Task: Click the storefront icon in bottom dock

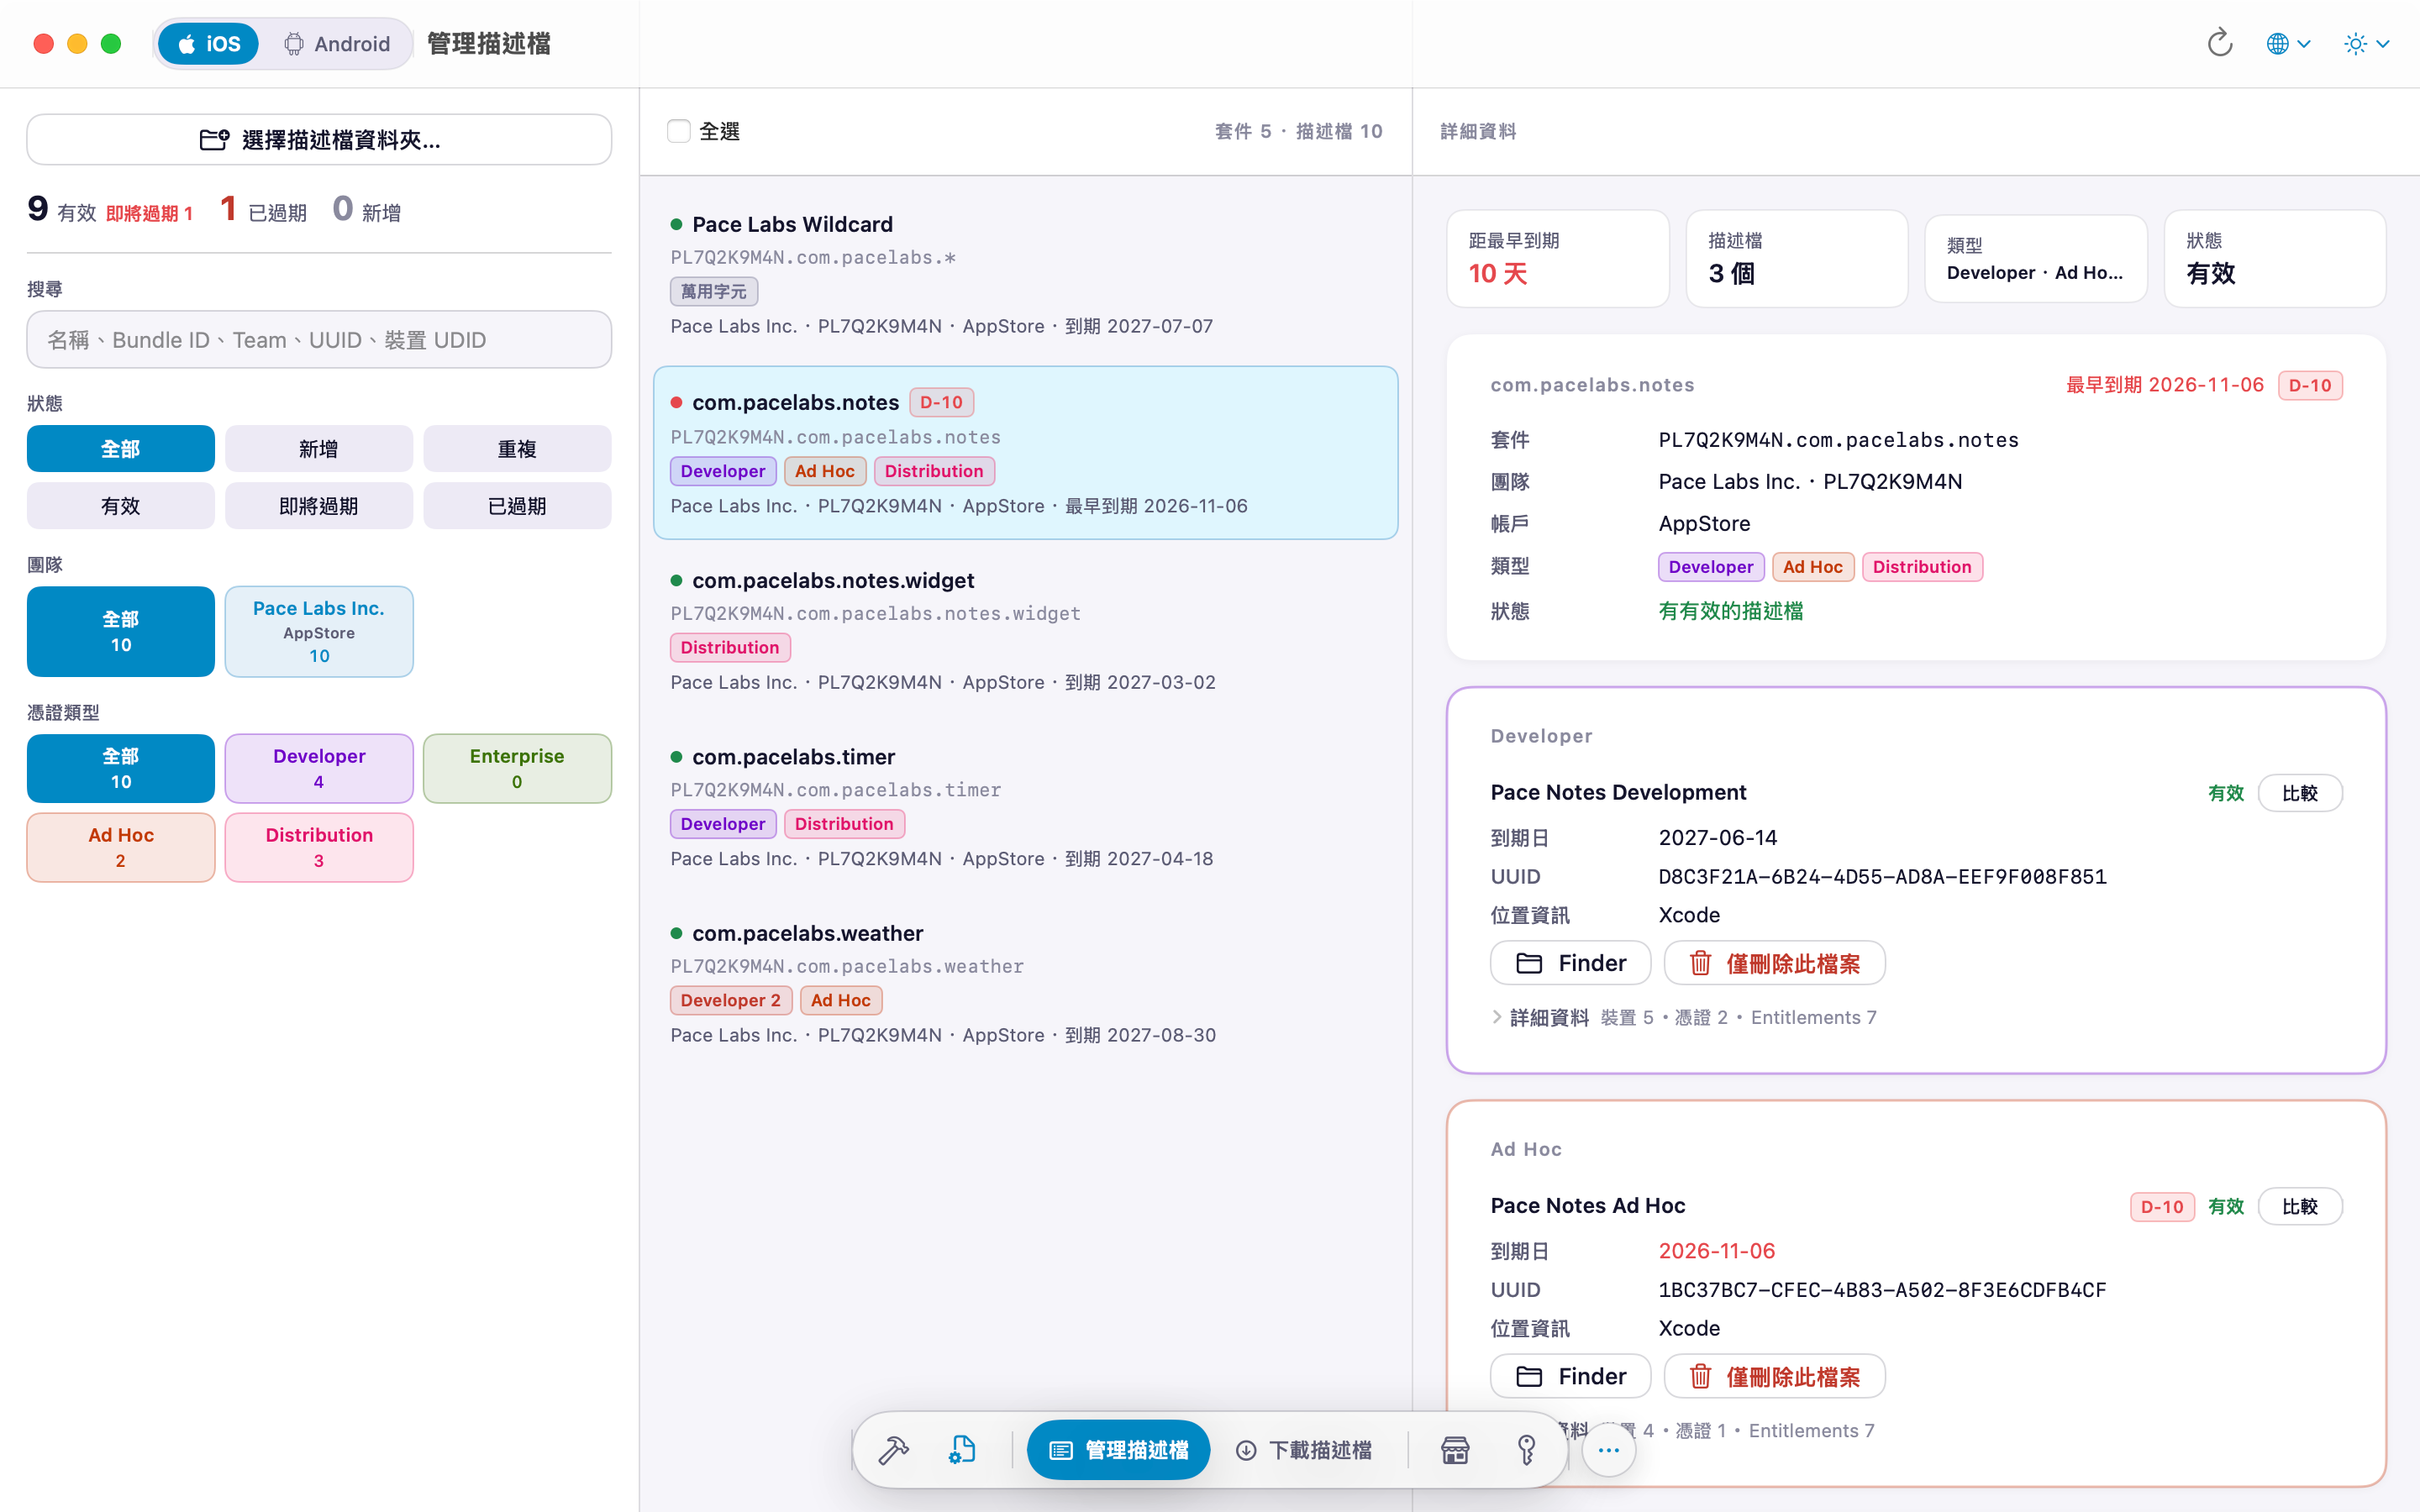Action: 1455,1449
